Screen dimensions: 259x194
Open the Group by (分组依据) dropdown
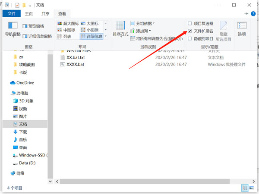(x=142, y=23)
